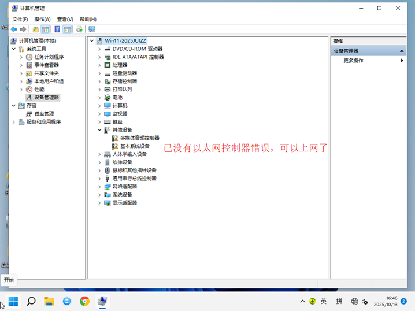Image resolution: width=415 pixels, height=311 pixels.
Task: Select 基本系统设备 under 其他设备
Action: (135, 146)
